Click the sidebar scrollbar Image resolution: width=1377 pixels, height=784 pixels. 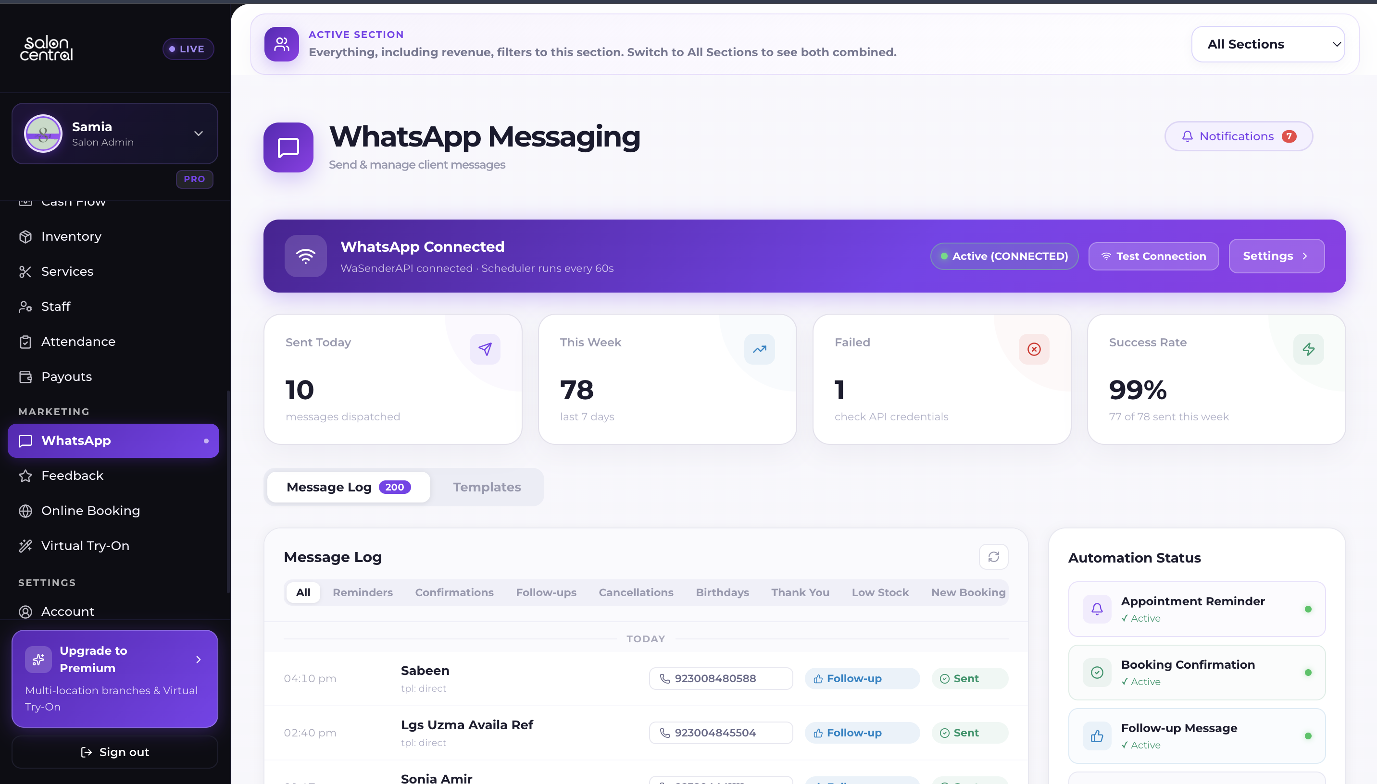point(228,491)
